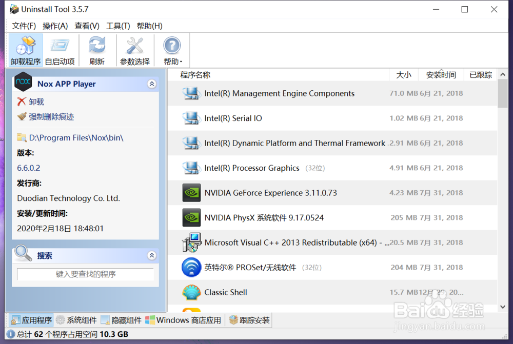513x344 pixels.
Task: Click the 卸载 uninstall link
Action: [x=36, y=102]
